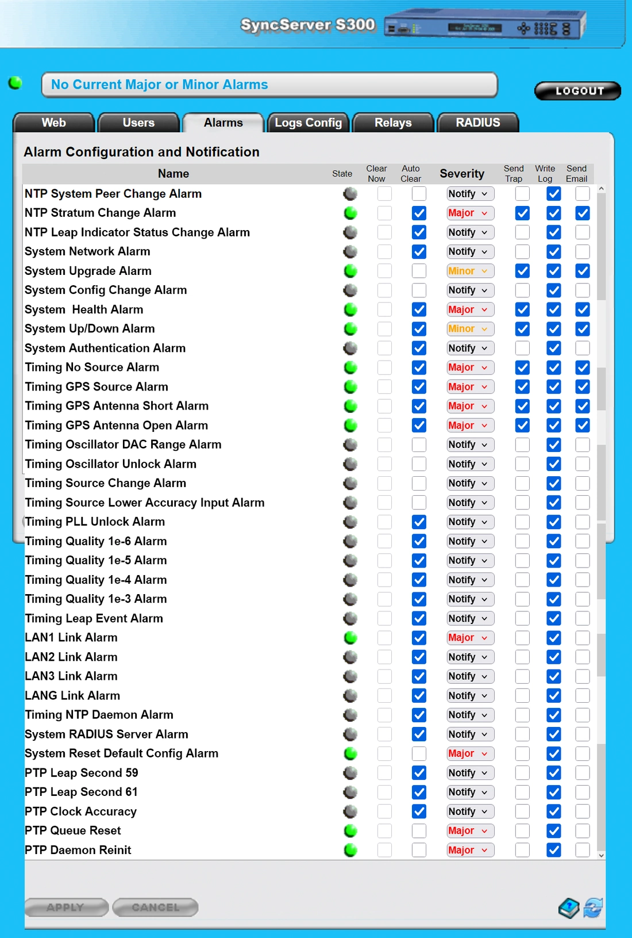The height and width of the screenshot is (938, 632).
Task: Click the APPLY button
Action: (x=67, y=908)
